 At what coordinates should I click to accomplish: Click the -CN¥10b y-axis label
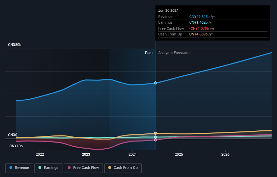(16, 146)
